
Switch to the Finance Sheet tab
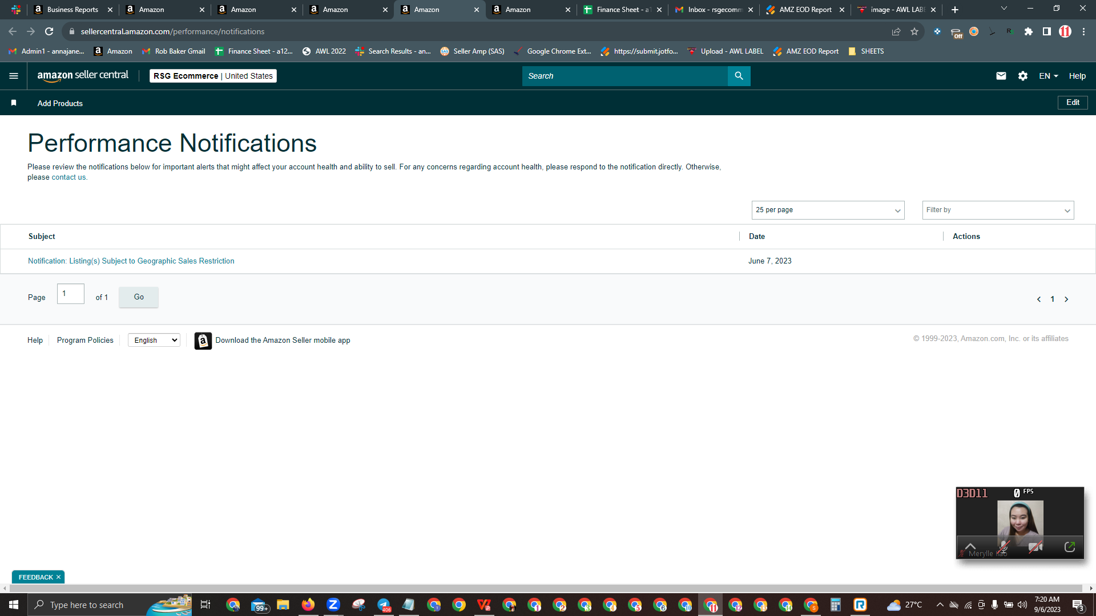622,10
